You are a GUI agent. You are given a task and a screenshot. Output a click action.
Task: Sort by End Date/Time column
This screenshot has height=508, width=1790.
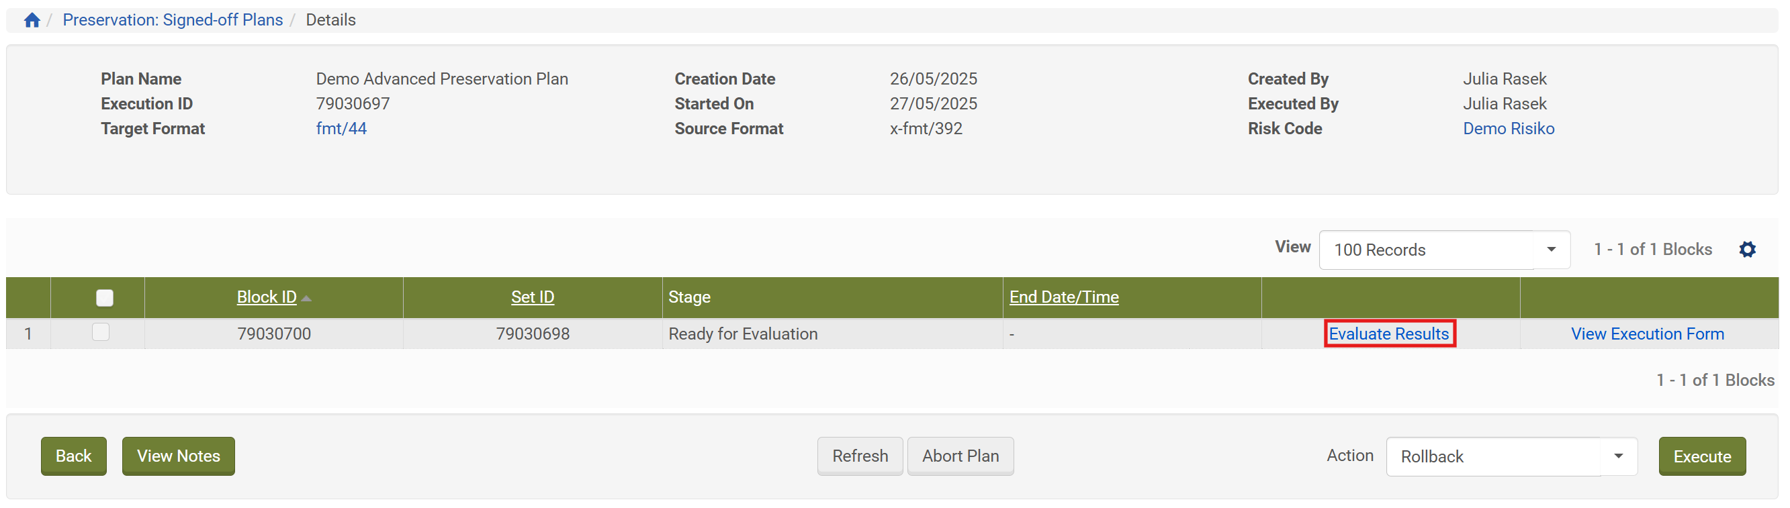click(x=1063, y=297)
